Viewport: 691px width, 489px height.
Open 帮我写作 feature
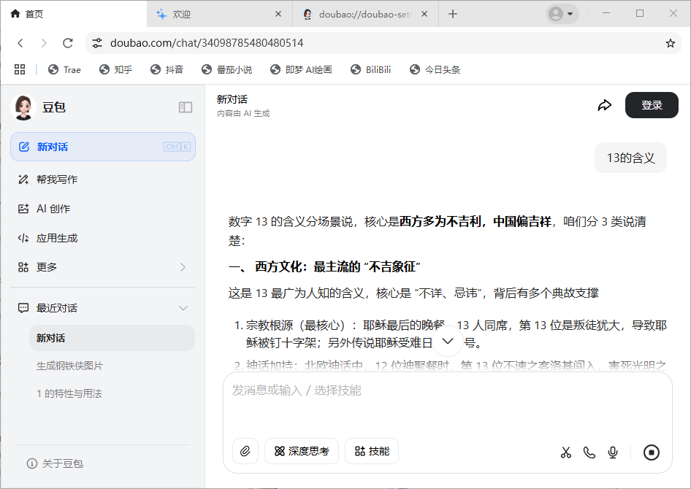pos(103,180)
